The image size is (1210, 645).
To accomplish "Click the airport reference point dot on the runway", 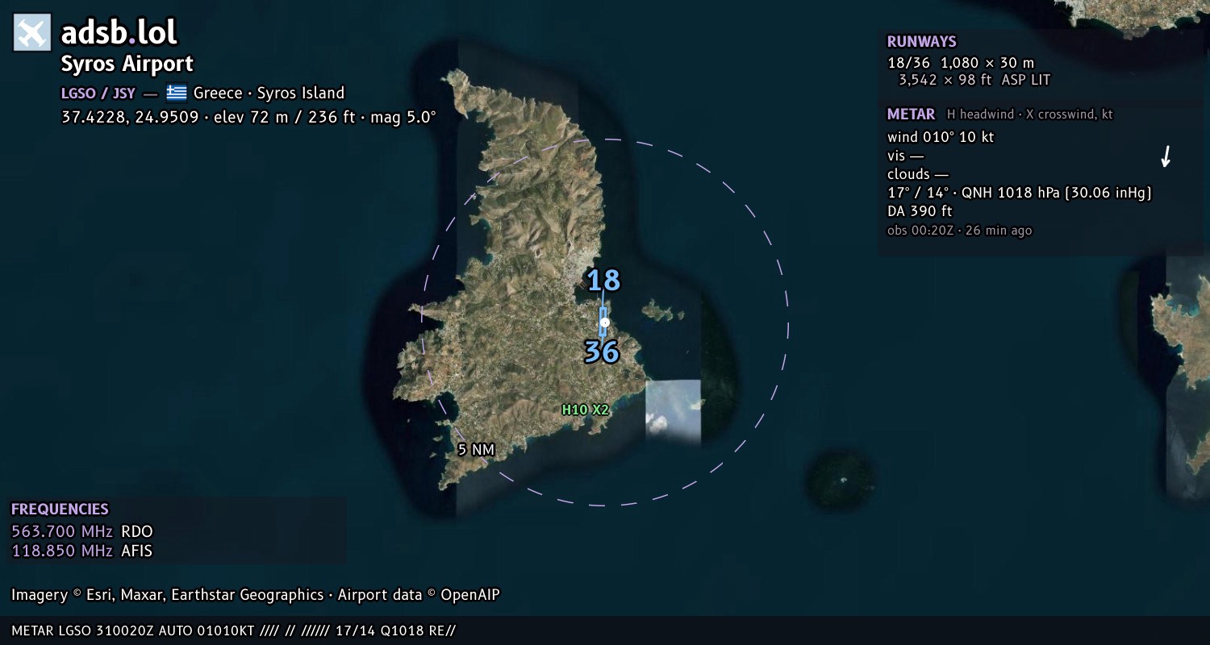I will [604, 322].
